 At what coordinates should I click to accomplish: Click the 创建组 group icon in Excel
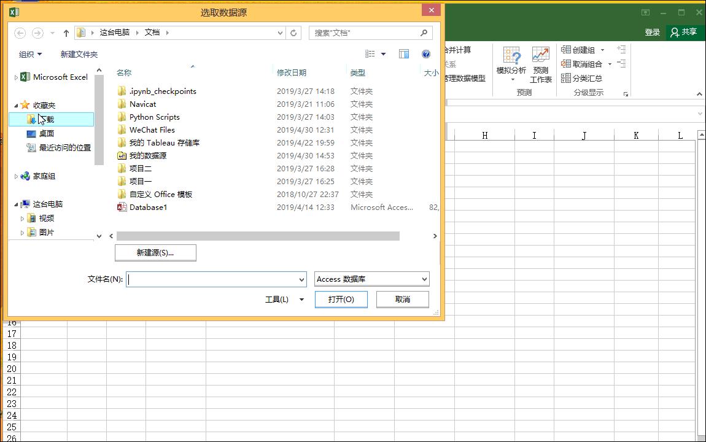pyautogui.click(x=566, y=50)
